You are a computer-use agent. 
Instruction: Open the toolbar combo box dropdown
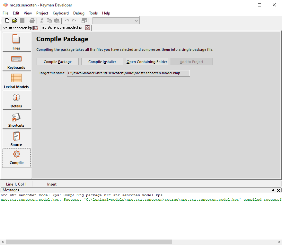[x=136, y=21]
